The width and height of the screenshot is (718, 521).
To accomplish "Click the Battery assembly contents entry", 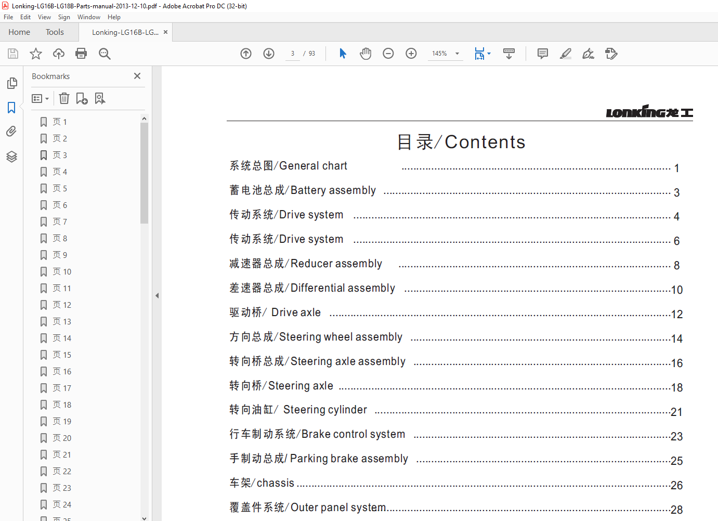I will pyautogui.click(x=455, y=191).
